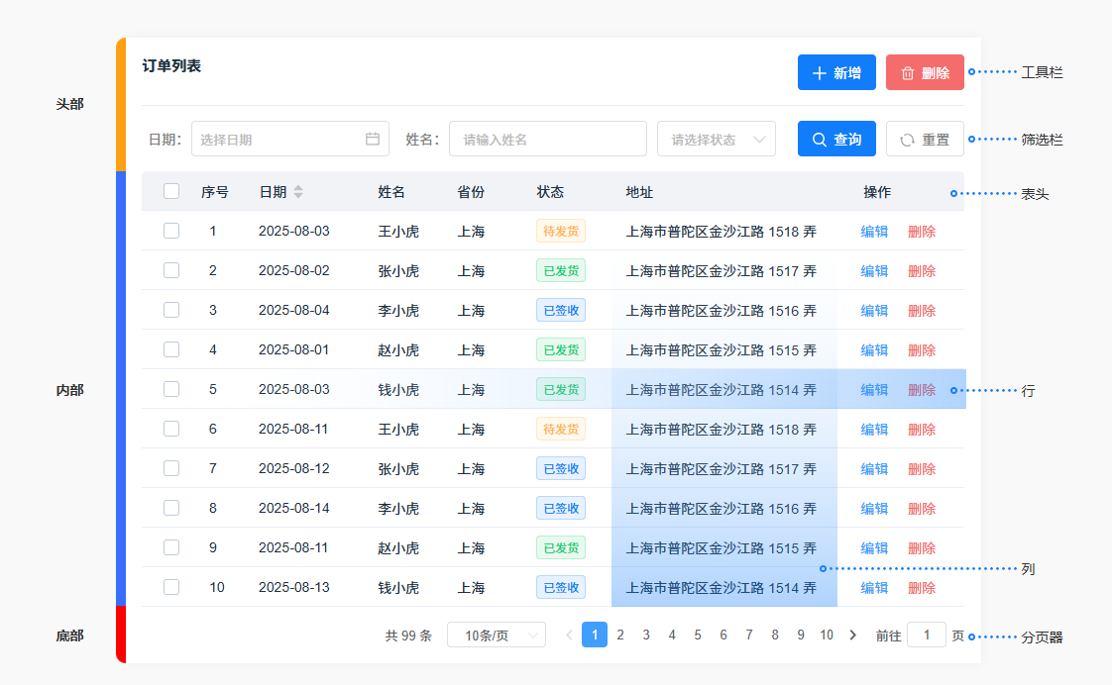This screenshot has width=1112, height=685.
Task: Click the date column sort arrows
Action: coord(298,192)
